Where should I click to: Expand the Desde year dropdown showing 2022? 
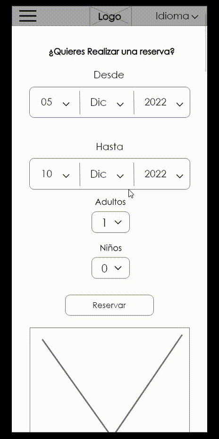(x=162, y=102)
